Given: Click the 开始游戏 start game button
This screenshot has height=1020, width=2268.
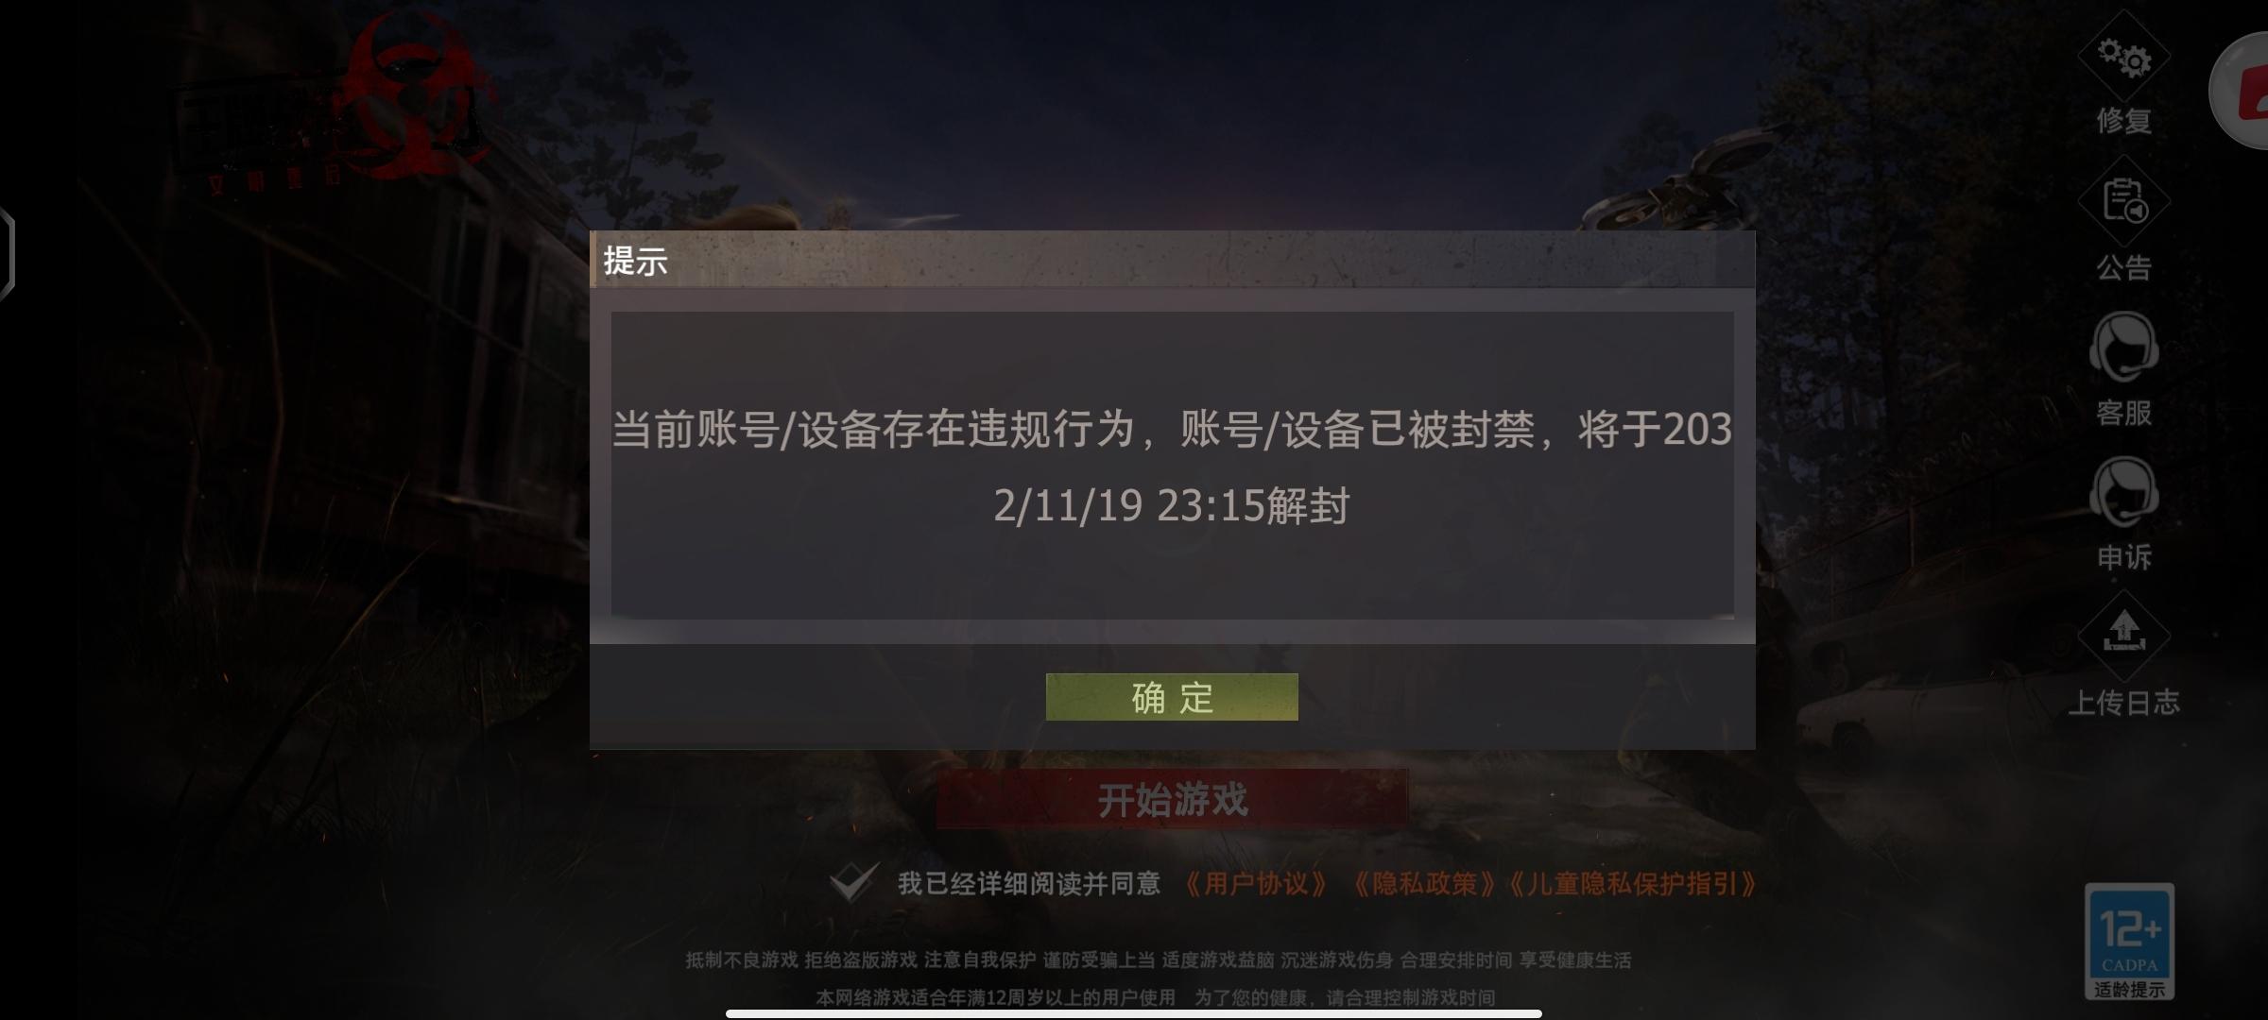Looking at the screenshot, I should tap(1172, 799).
